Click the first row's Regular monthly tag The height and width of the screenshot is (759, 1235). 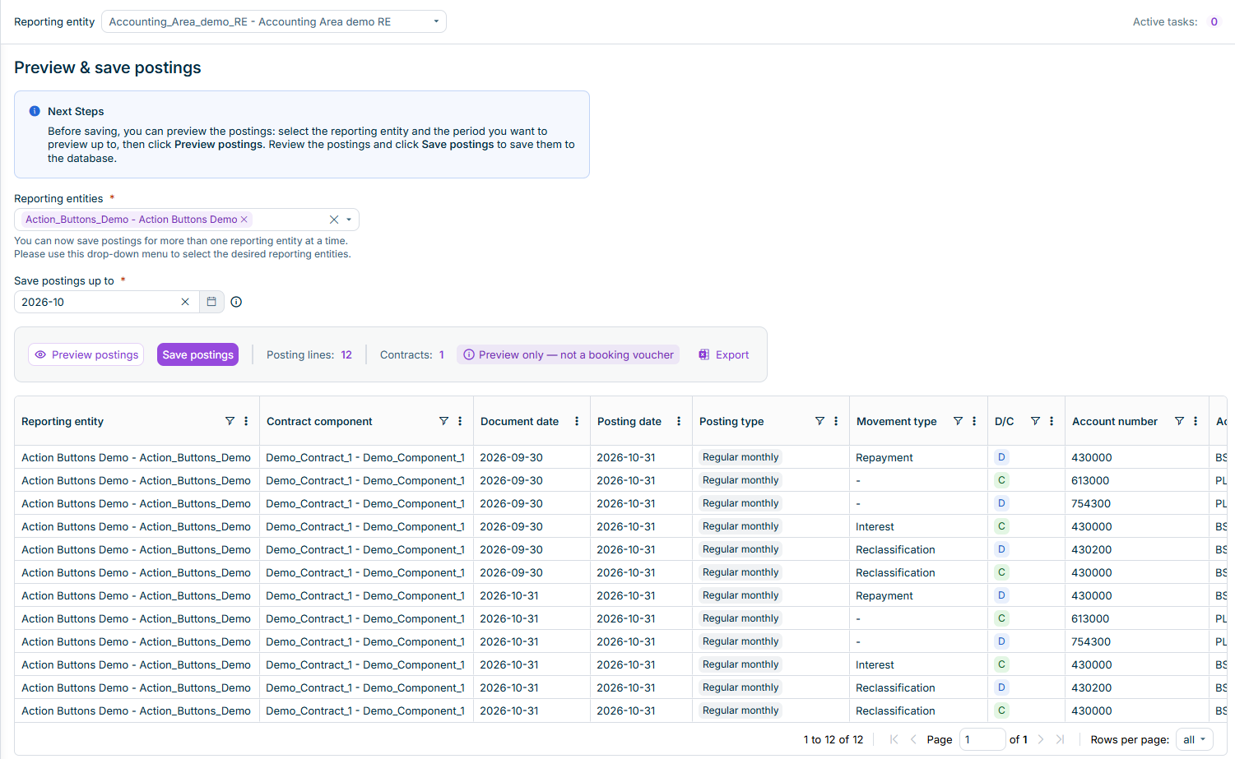(741, 457)
